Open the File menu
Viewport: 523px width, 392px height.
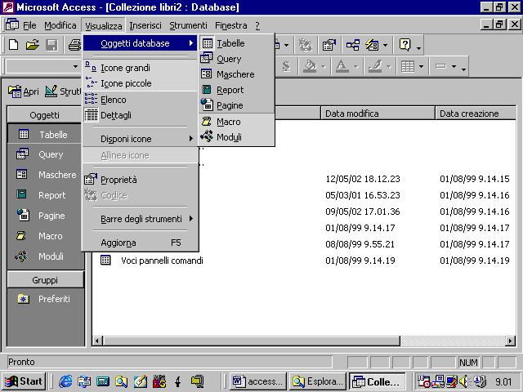coord(29,25)
